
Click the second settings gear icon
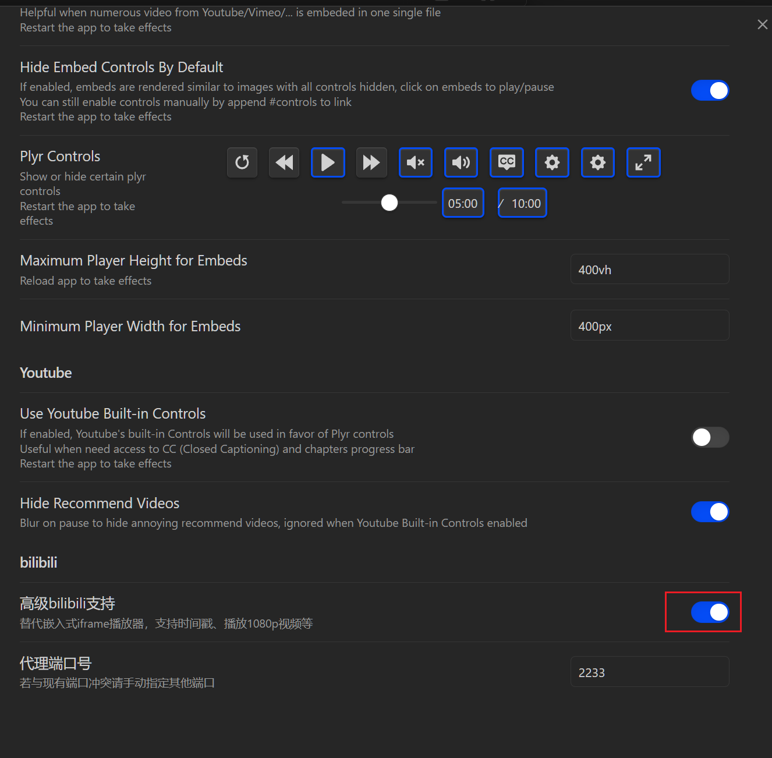pos(597,162)
